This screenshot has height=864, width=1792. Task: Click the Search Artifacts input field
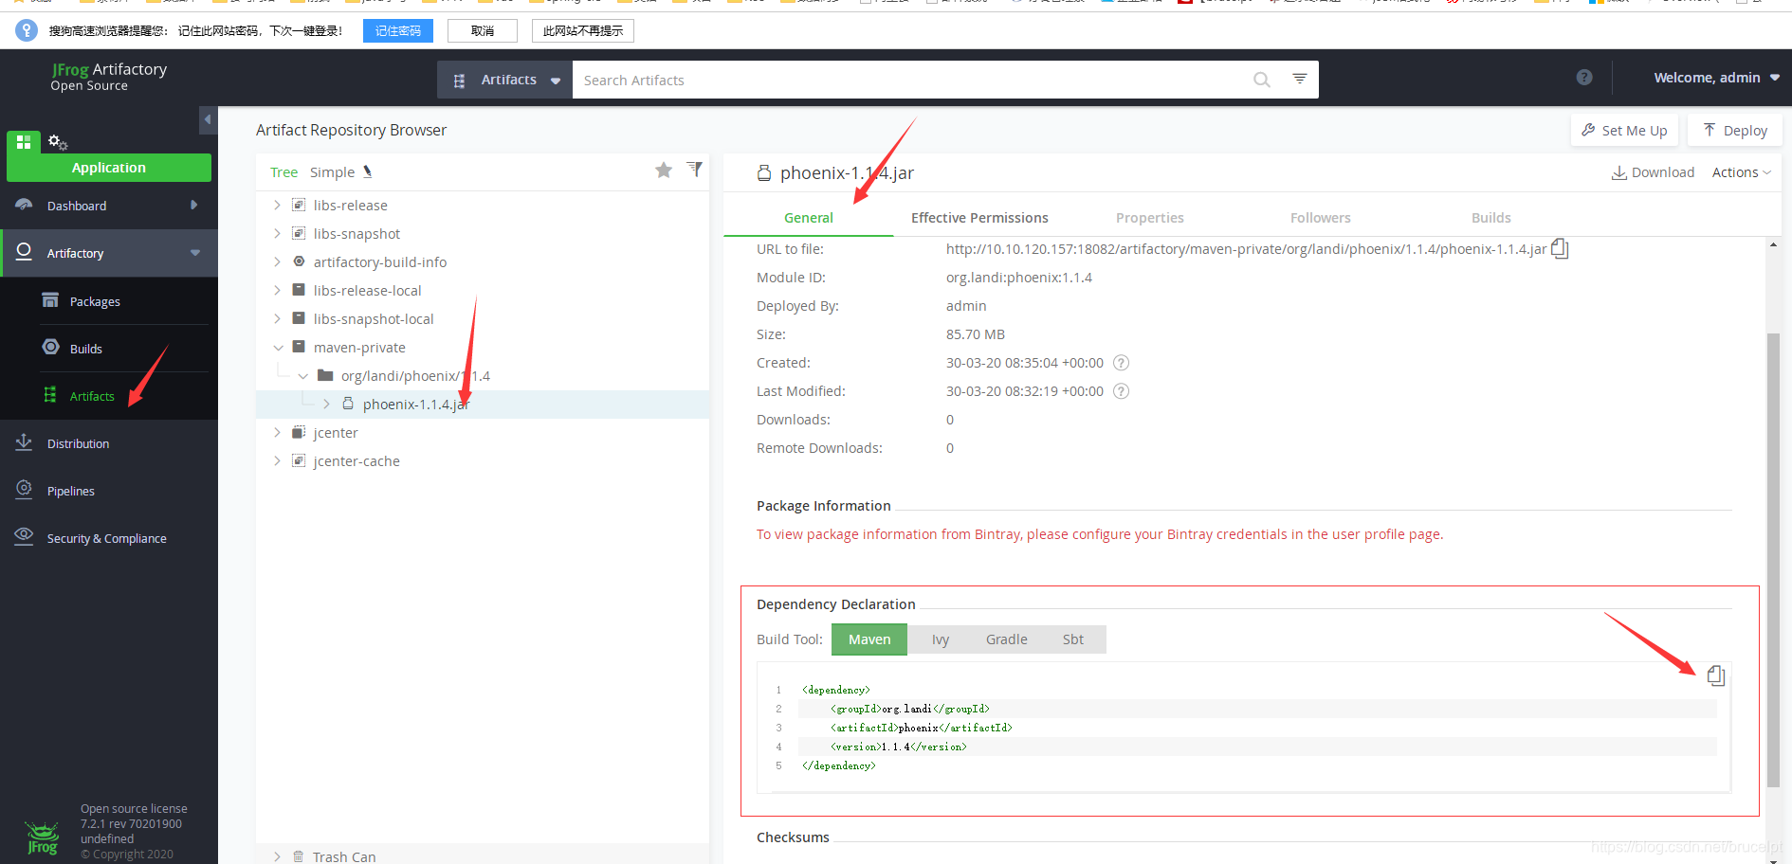[x=910, y=80]
